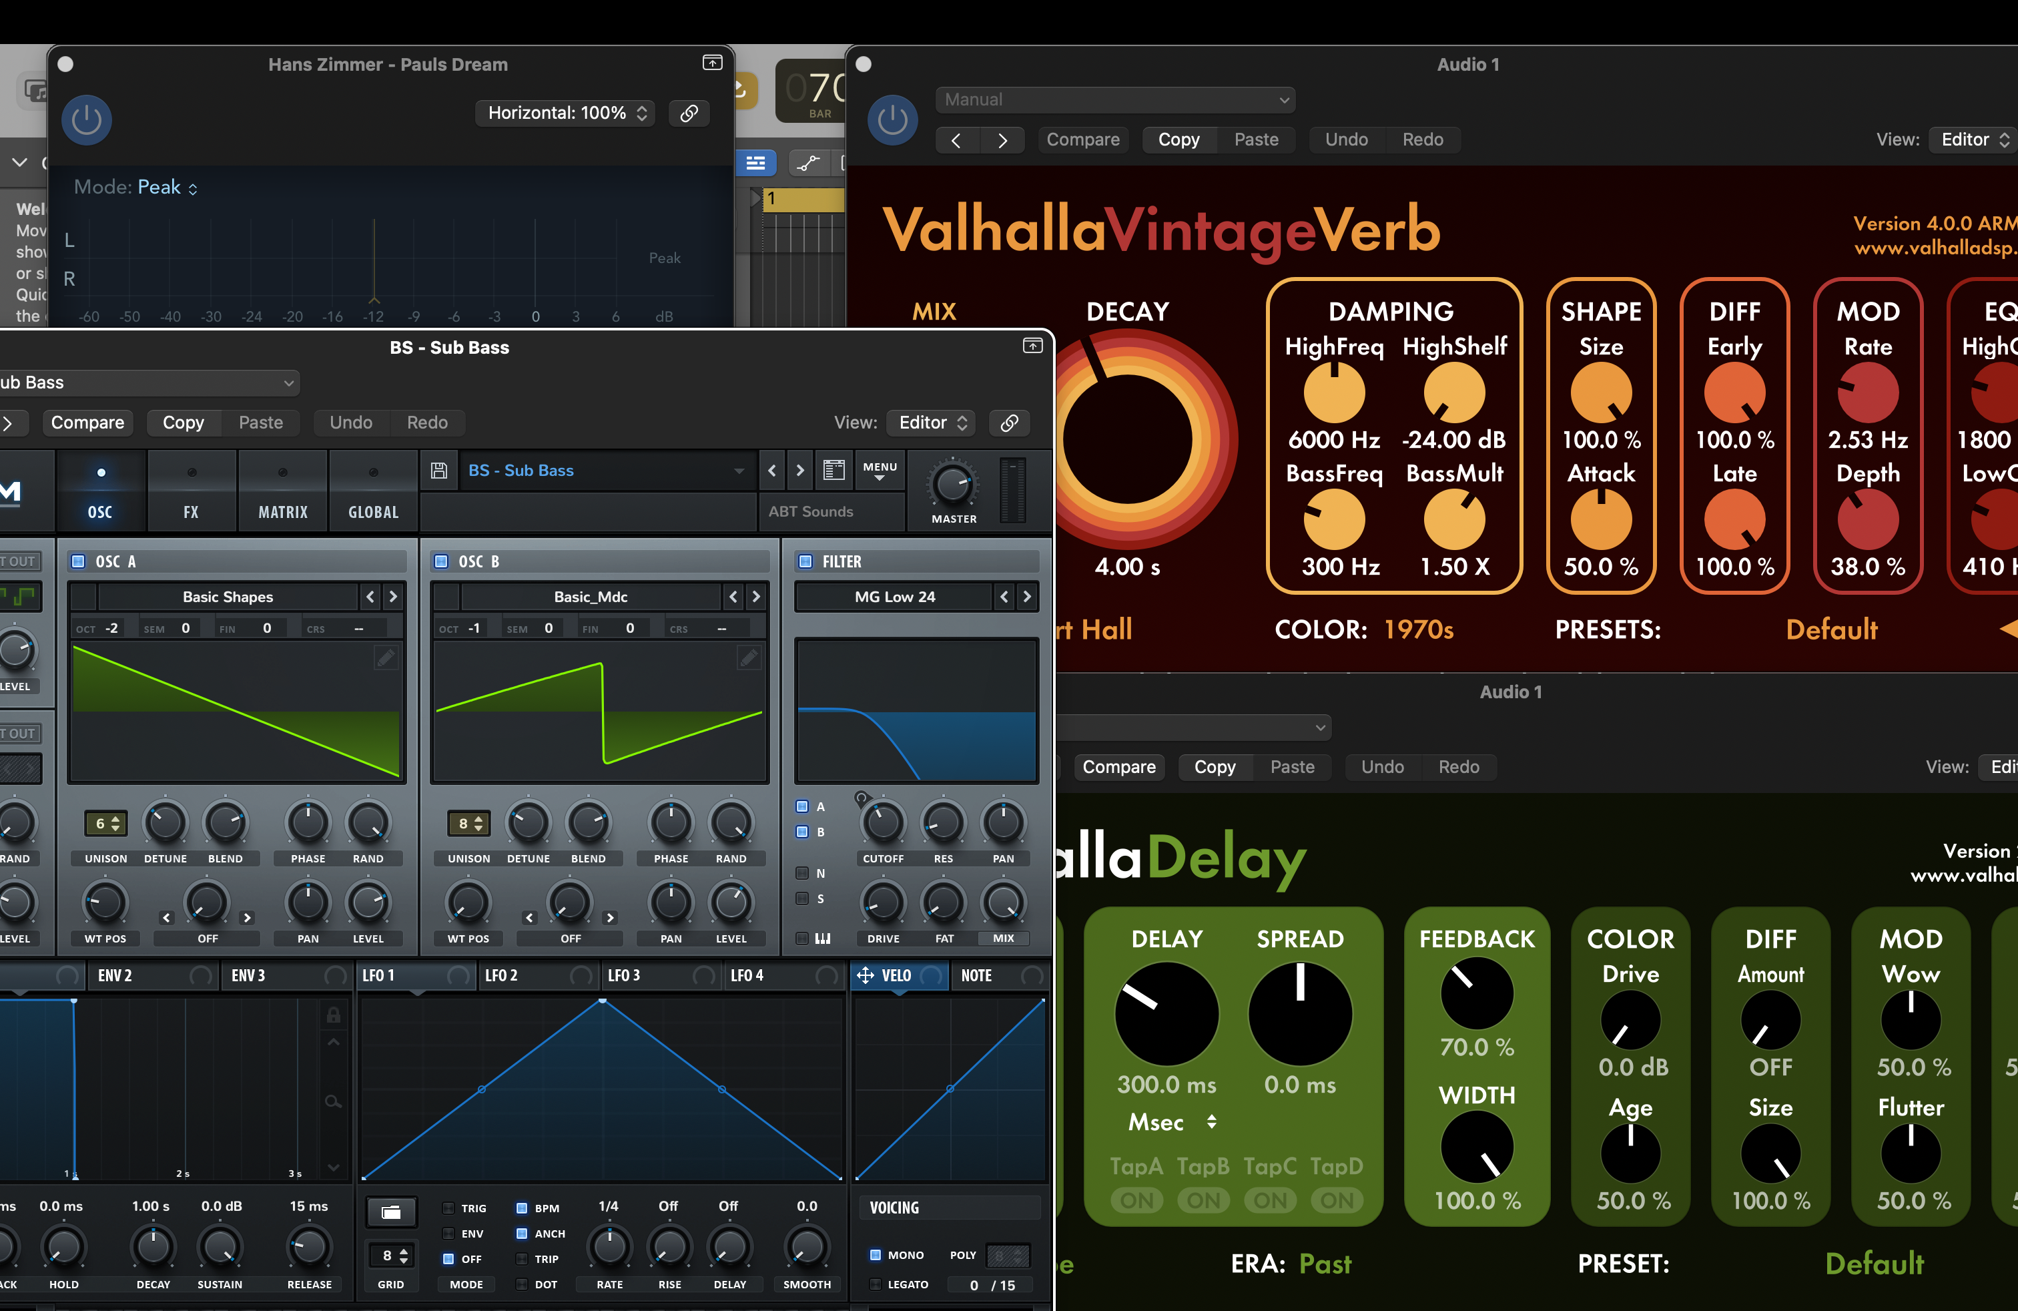This screenshot has width=2018, height=1311.
Task: Click link icon in BS - Sub Bass header
Action: tap(1009, 423)
